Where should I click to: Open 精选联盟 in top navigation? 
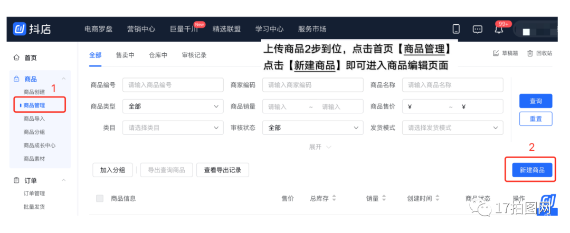coord(226,29)
